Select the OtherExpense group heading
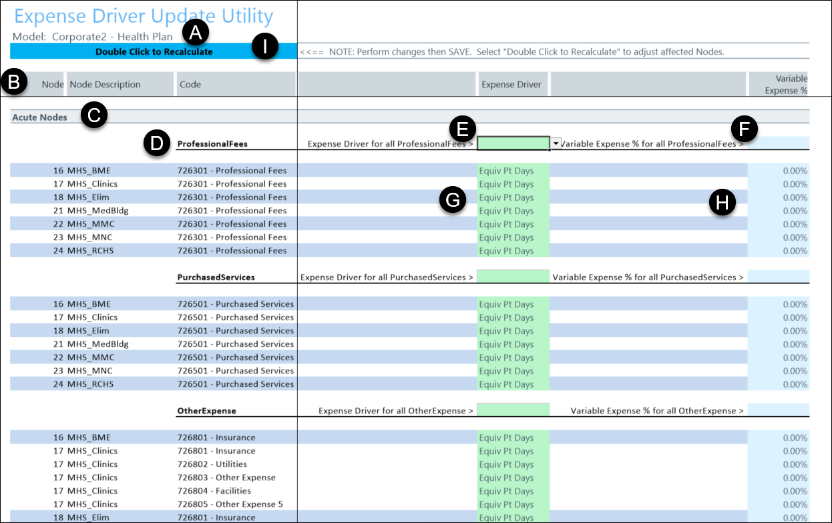Image resolution: width=832 pixels, height=523 pixels. tap(206, 410)
